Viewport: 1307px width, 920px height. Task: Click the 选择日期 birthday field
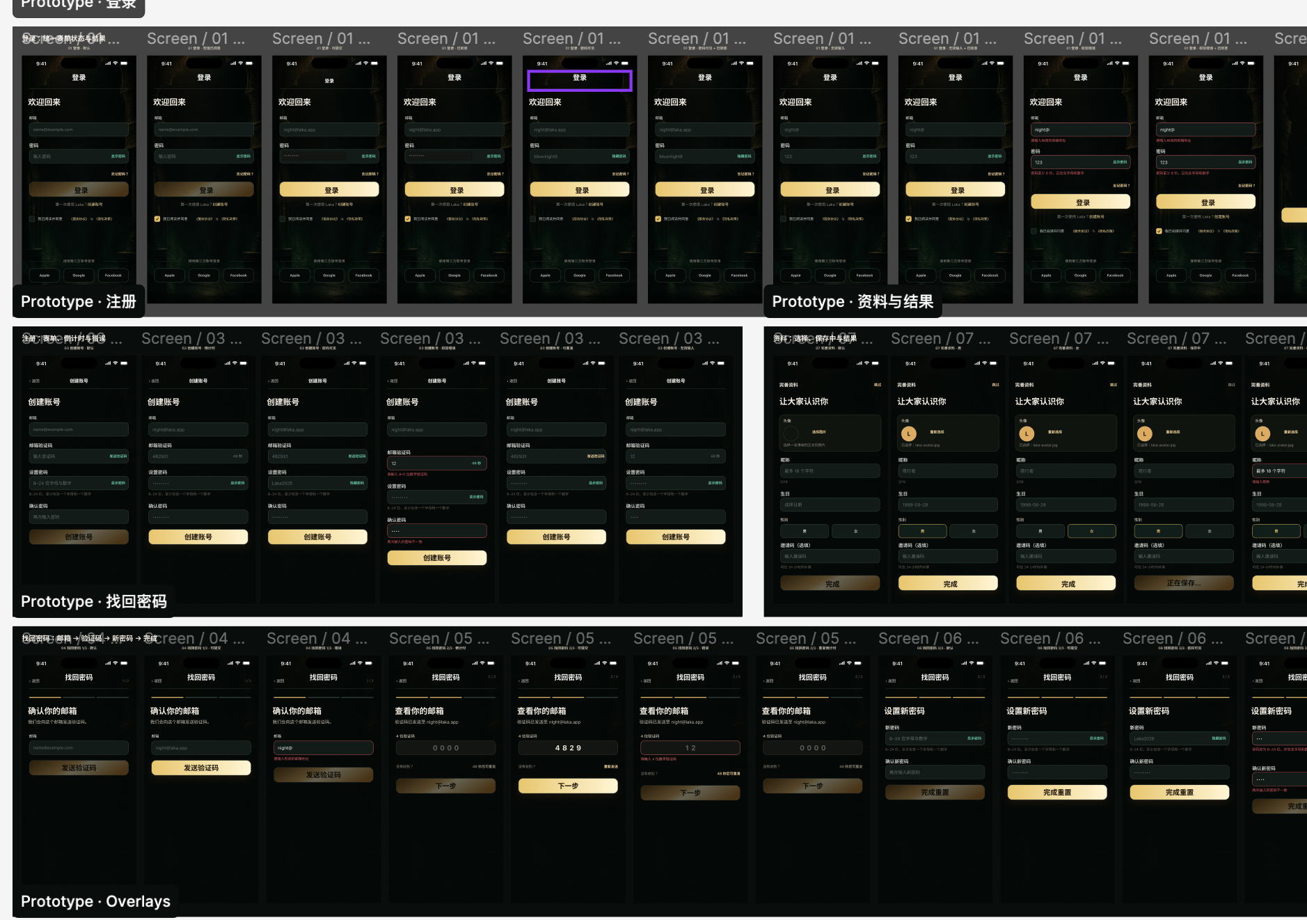click(830, 505)
